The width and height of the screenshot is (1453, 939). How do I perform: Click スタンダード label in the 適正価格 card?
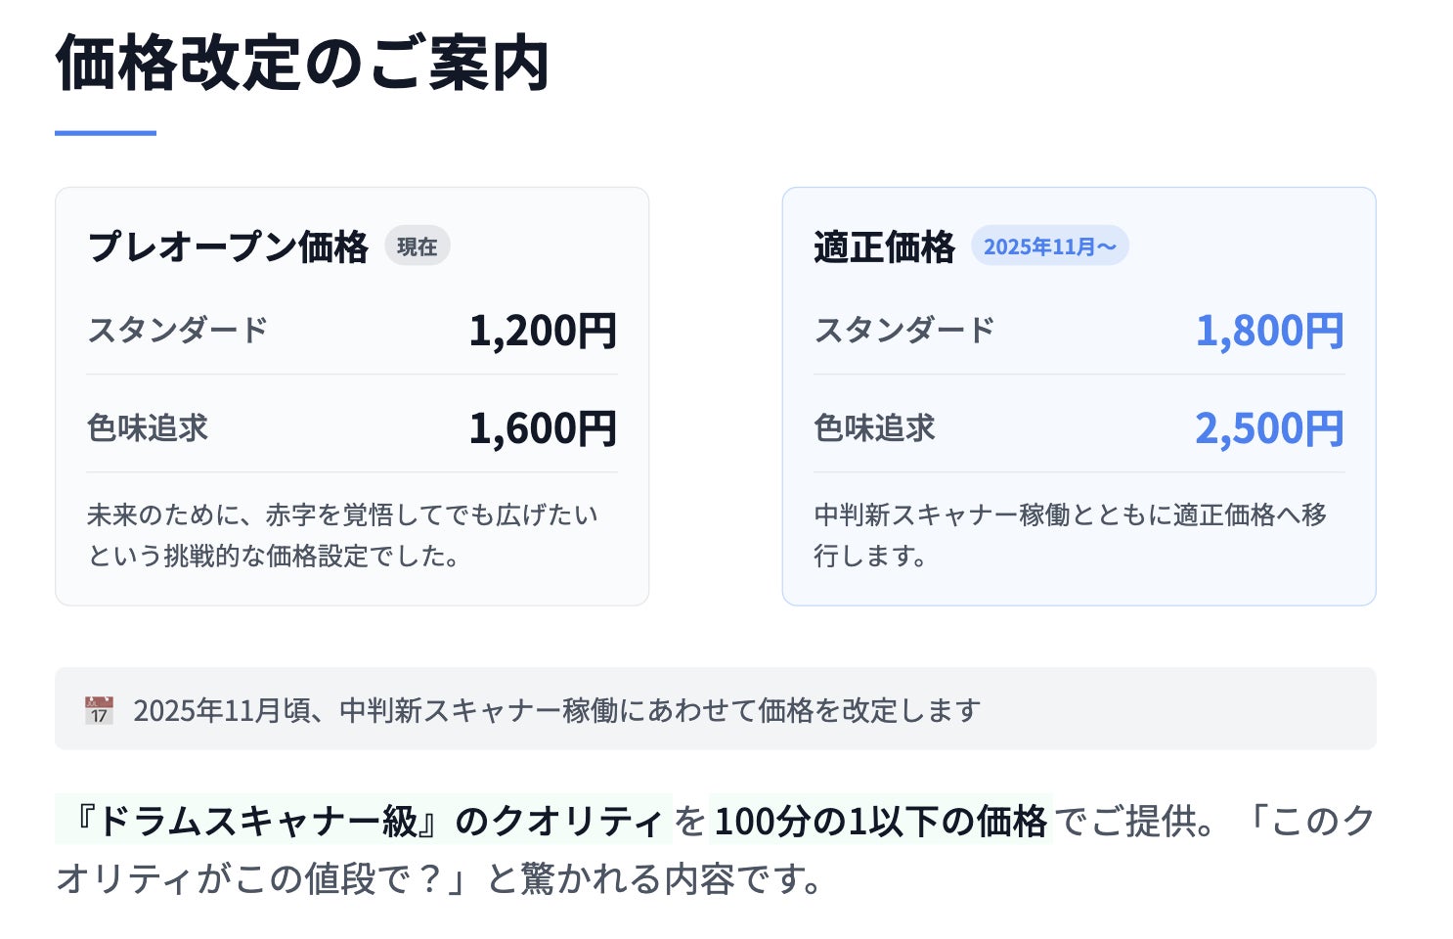coord(903,330)
